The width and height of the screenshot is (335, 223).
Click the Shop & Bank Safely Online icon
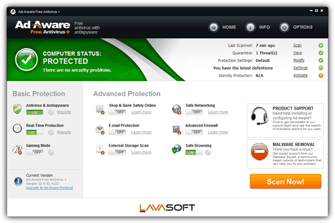(100, 109)
